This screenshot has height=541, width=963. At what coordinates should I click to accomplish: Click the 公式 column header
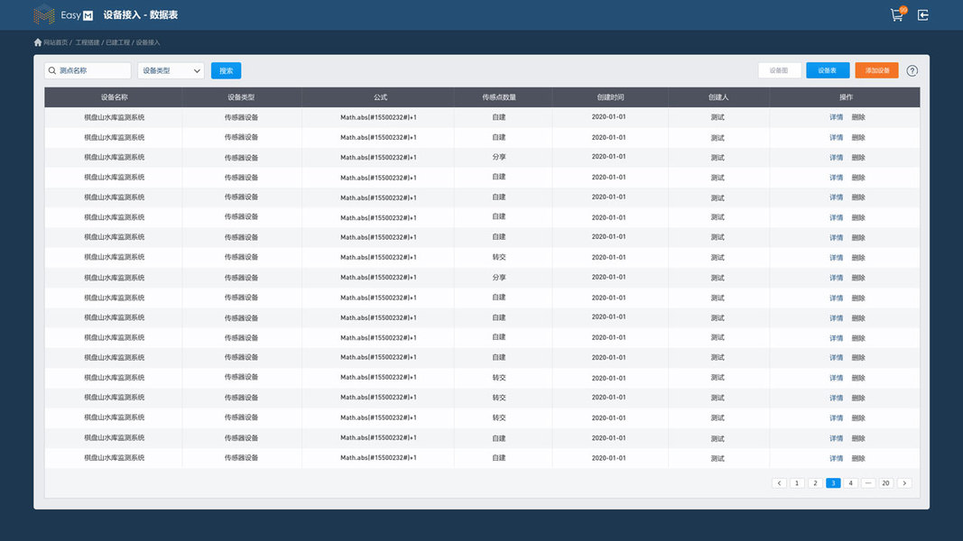380,96
